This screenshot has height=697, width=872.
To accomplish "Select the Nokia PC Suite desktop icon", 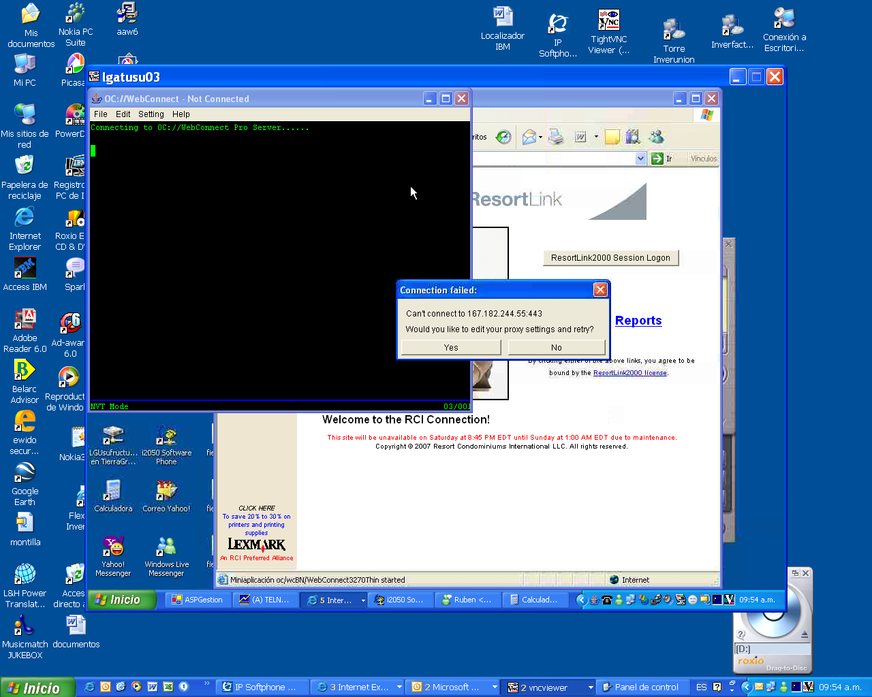I will tap(76, 25).
